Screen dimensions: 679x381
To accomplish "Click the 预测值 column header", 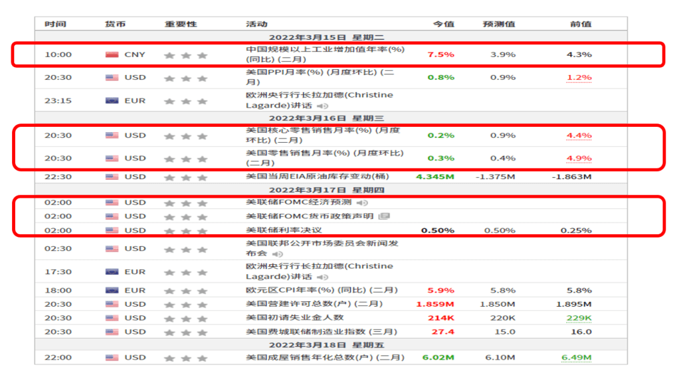I will pos(499,24).
